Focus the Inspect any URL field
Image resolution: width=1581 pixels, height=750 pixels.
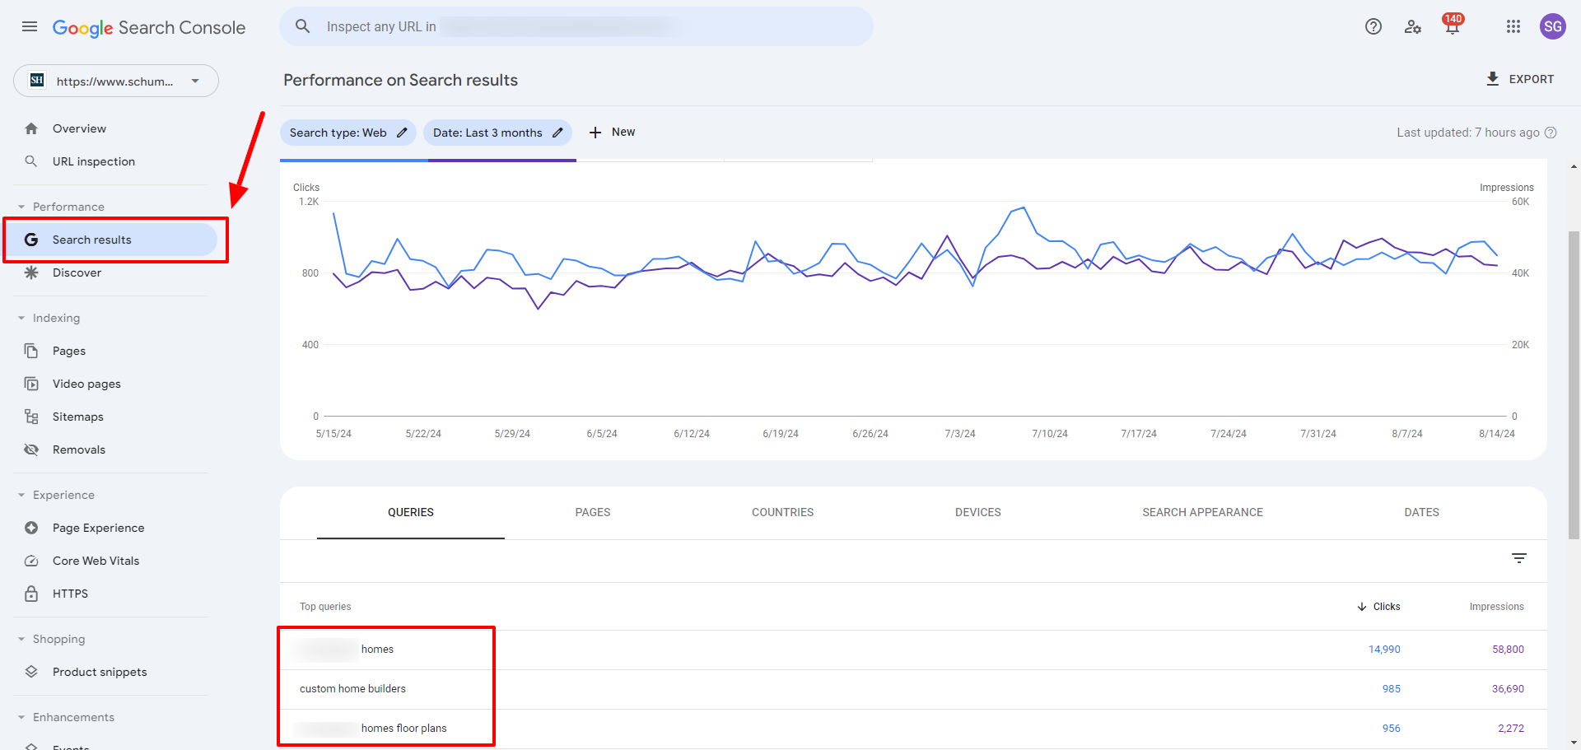(576, 26)
